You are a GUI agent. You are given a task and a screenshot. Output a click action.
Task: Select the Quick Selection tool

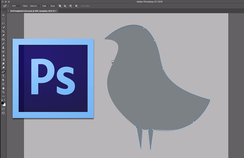pos(3,27)
